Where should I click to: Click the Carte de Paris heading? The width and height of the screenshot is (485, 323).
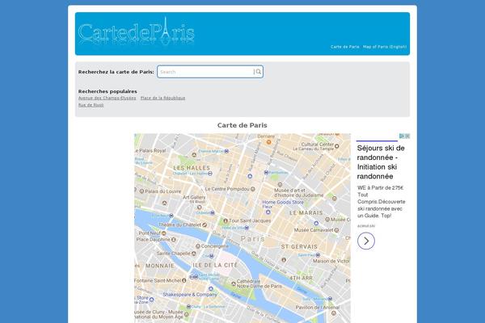pyautogui.click(x=242, y=125)
